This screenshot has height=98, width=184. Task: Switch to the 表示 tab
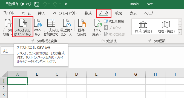133,13
